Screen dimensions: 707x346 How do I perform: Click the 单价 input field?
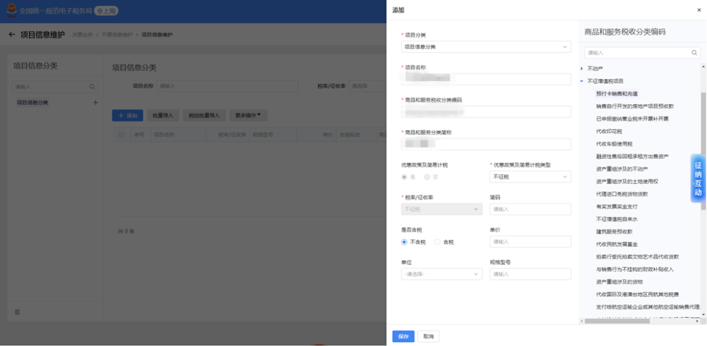click(x=530, y=242)
